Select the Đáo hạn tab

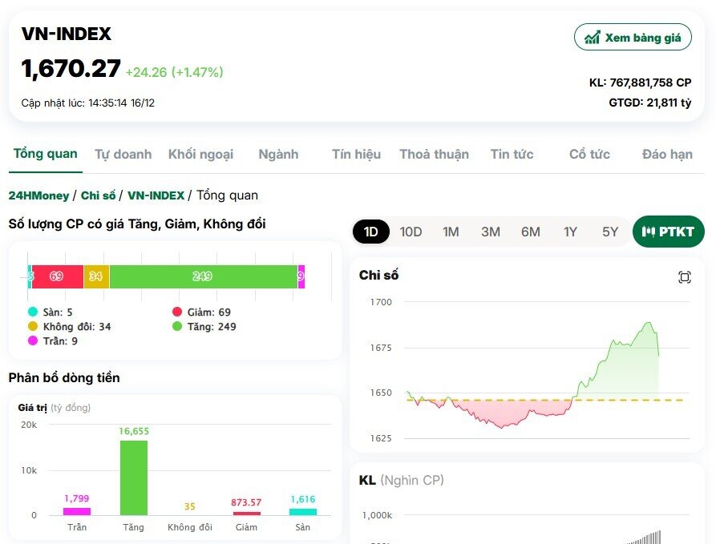click(667, 154)
